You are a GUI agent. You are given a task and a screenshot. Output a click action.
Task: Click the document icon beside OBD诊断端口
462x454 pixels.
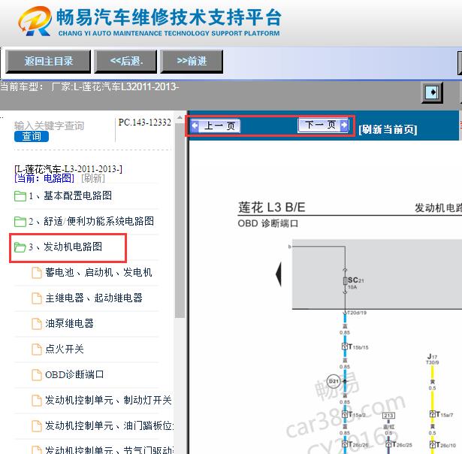tap(37, 375)
